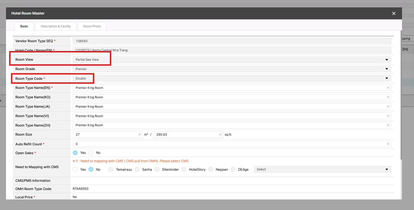Switch to the Basic tab
This screenshot has height=210, width=414.
pos(24,26)
